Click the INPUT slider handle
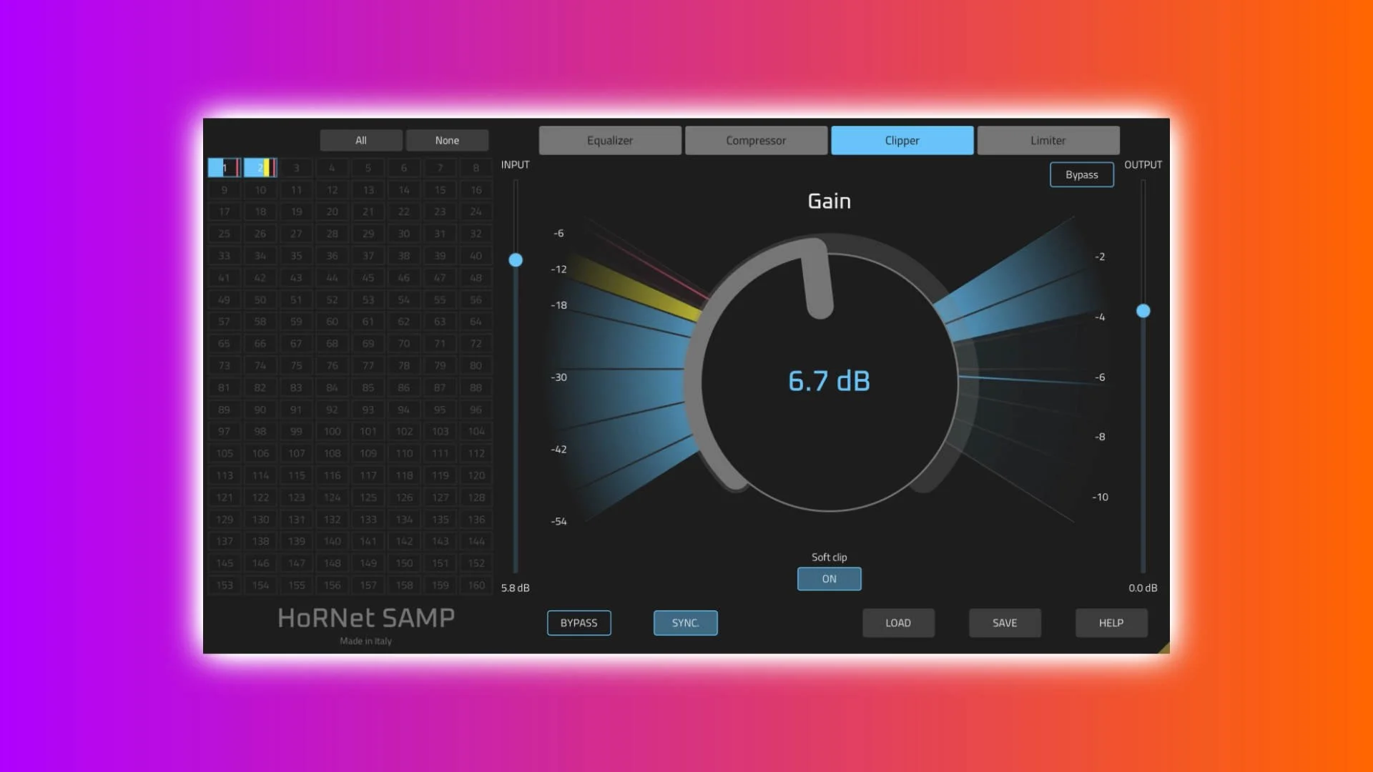1373x772 pixels. (516, 260)
